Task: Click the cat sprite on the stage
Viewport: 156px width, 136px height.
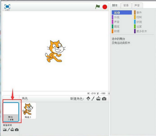Action: coord(55,51)
